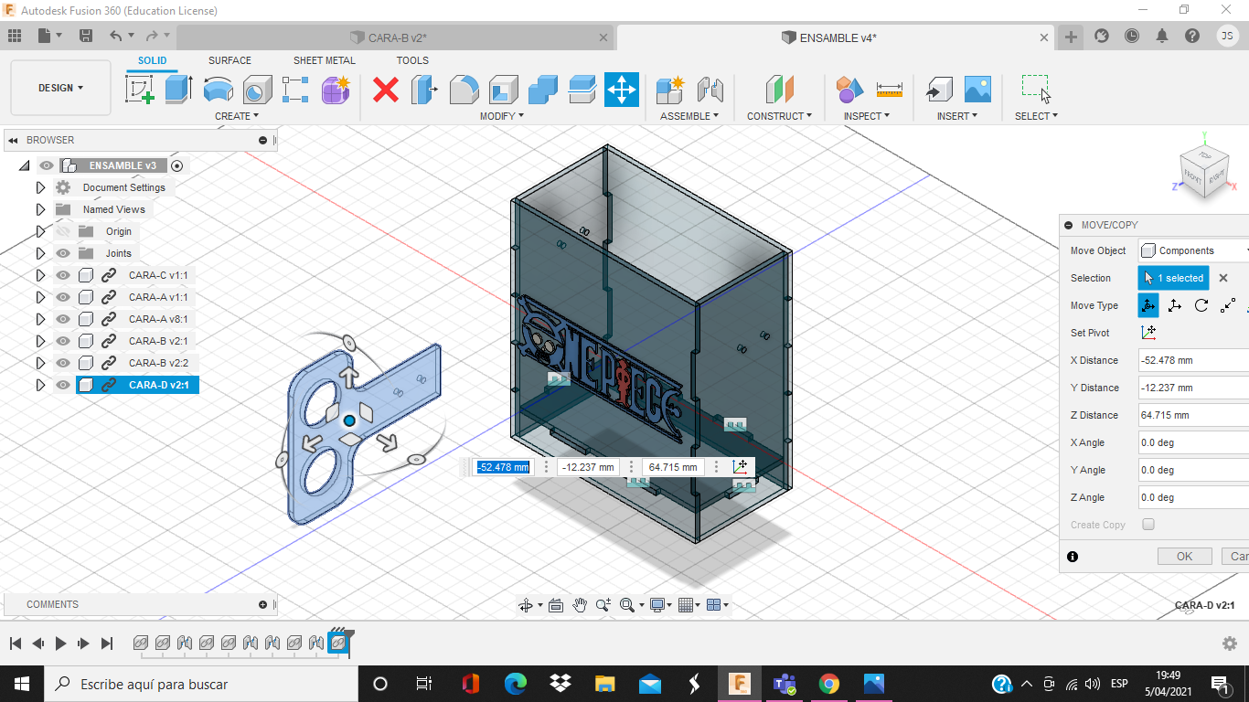Click the Window Select icon
The width and height of the screenshot is (1249, 702).
1036,89
